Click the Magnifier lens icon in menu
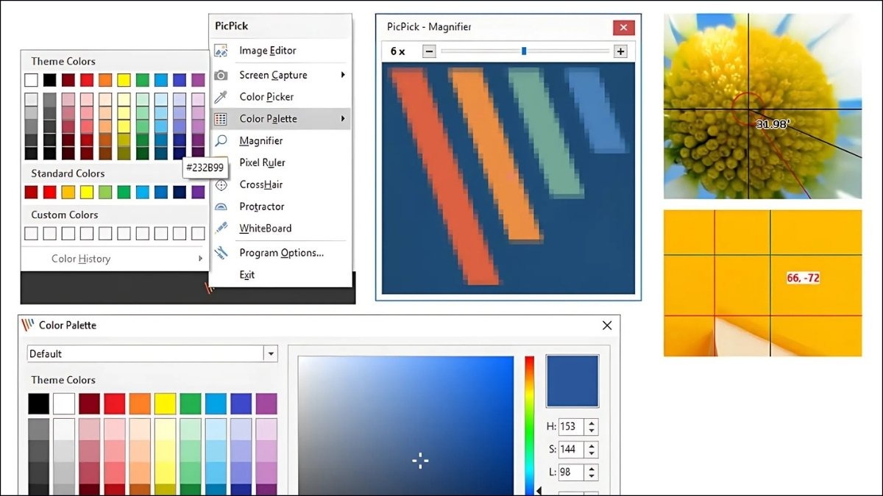Screen dimensions: 883x496 (x=220, y=141)
